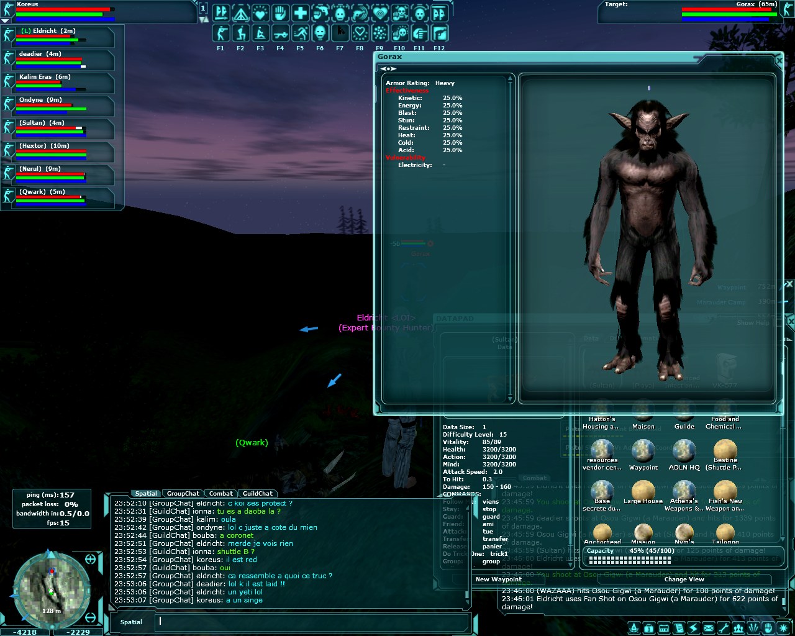Open the inventory briefcase icon in bottom menu
Screen dimensions: 795x636
pyautogui.click(x=648, y=628)
